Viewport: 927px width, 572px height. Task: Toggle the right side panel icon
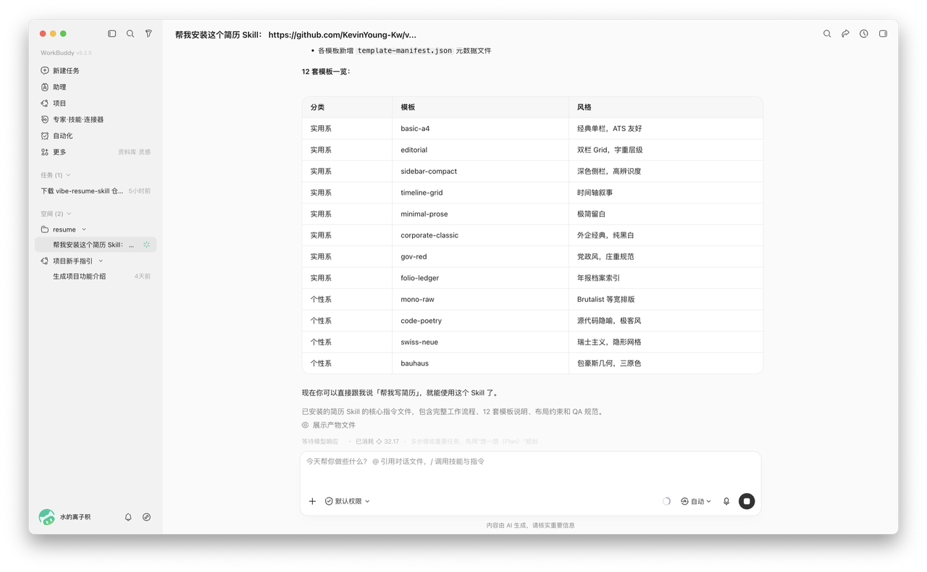pos(883,33)
